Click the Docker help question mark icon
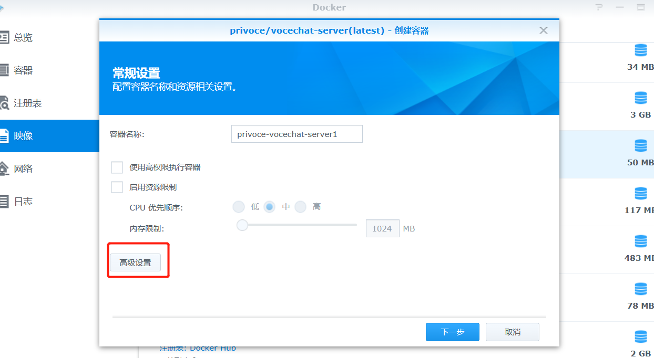The image size is (654, 358). [x=599, y=7]
